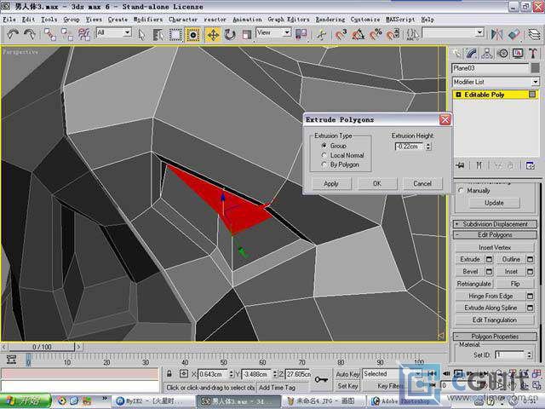The image size is (545, 409).
Task: Click the Redo arrow icon
Action: pos(30,34)
